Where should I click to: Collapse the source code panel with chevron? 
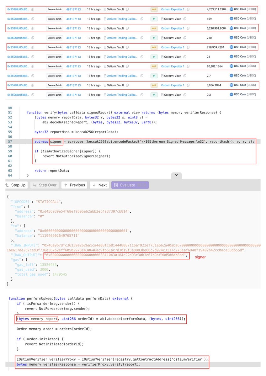tap(176, 175)
